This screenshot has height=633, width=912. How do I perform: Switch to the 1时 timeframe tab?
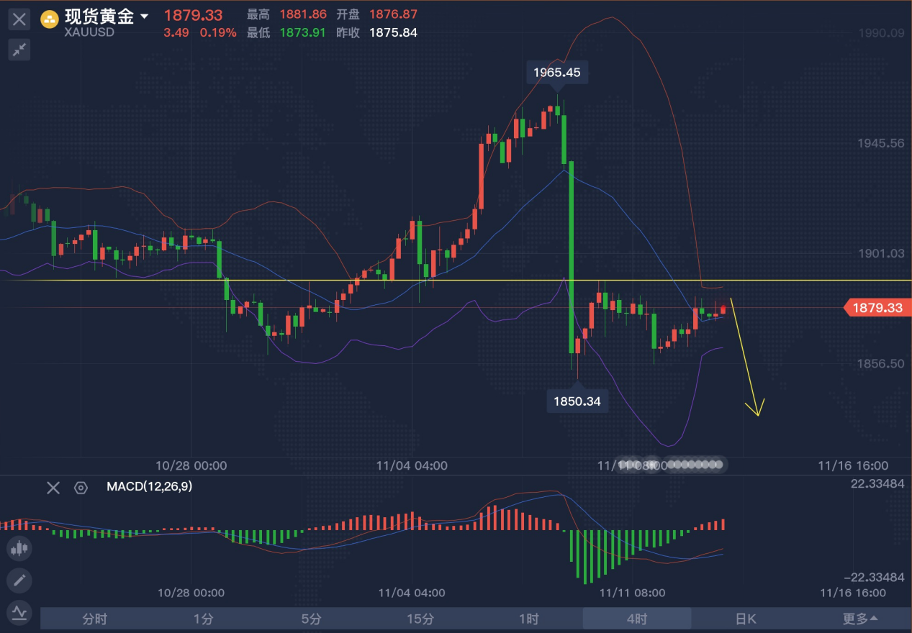coord(528,619)
